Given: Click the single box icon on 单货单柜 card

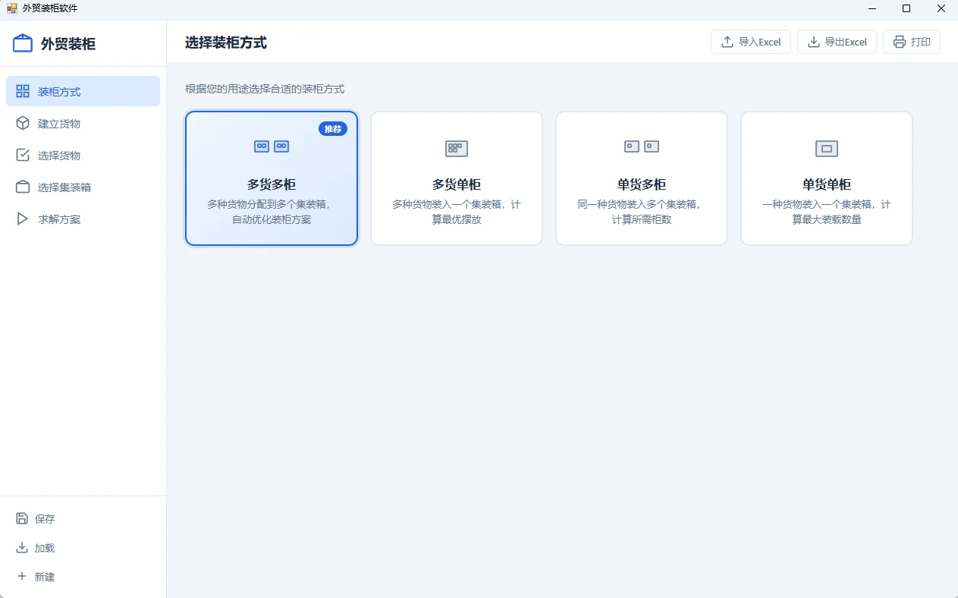Looking at the screenshot, I should click(x=827, y=149).
